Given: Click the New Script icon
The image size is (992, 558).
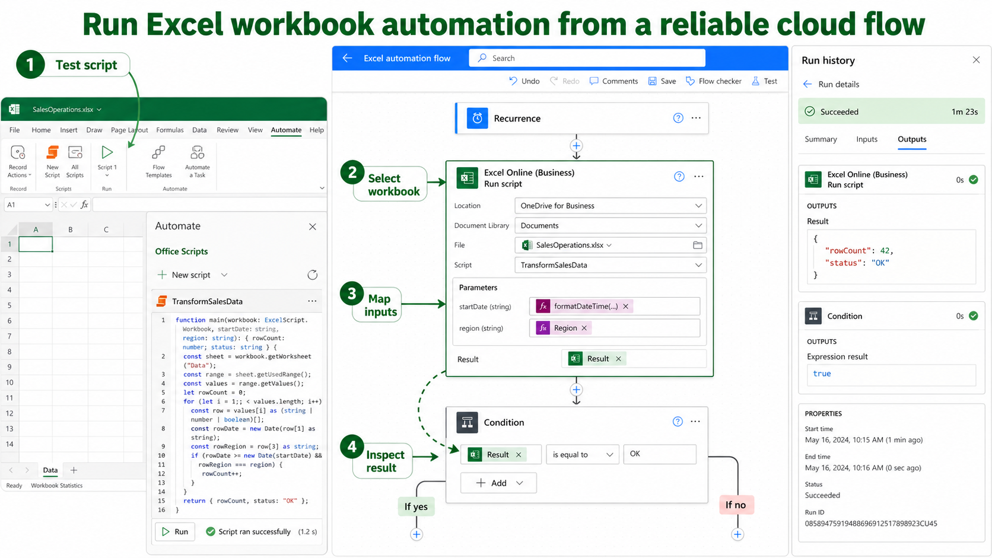Looking at the screenshot, I should (x=52, y=152).
